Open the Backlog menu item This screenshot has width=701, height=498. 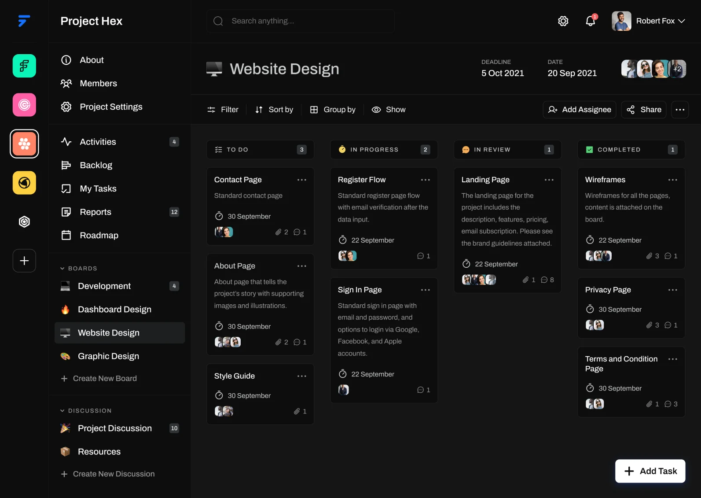pos(96,165)
